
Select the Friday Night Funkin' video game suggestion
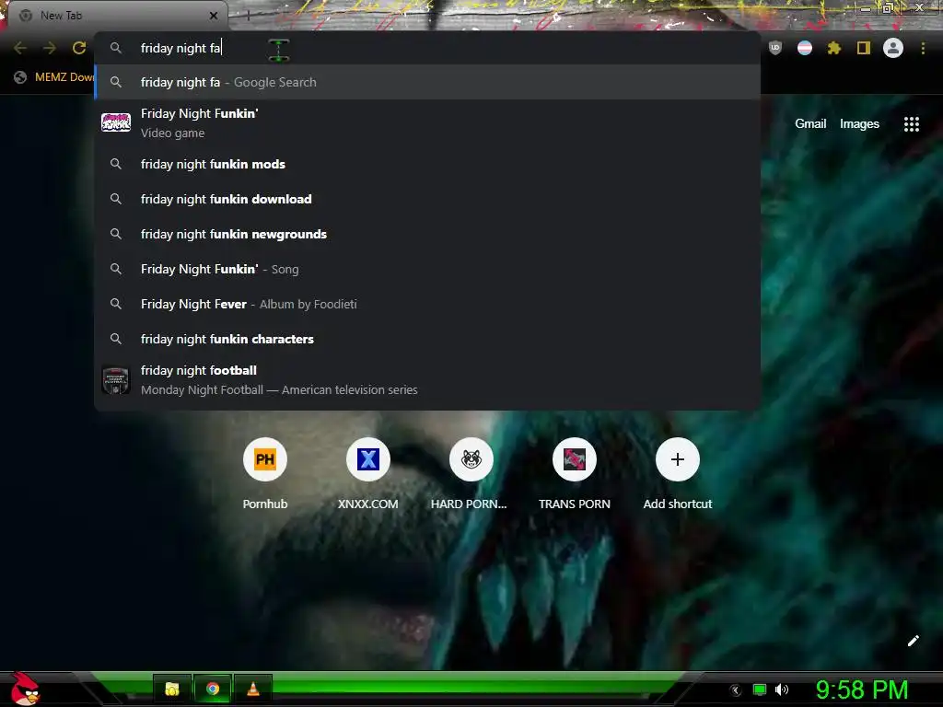pos(427,122)
